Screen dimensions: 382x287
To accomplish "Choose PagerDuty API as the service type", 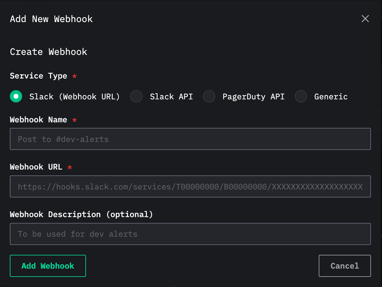I will (x=209, y=96).
